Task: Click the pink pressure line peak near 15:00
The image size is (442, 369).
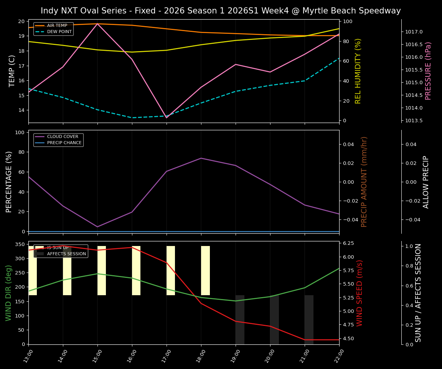Action: point(97,24)
